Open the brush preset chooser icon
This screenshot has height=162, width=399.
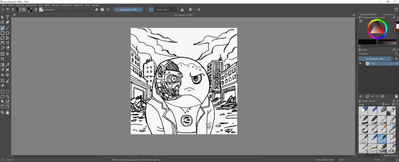tap(41, 10)
